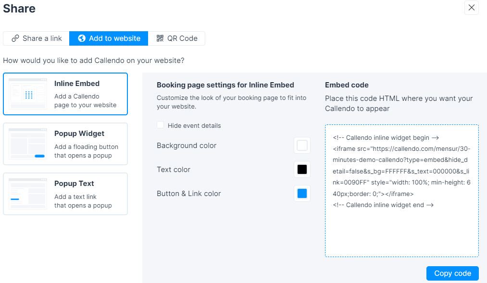Close the Share dialog
Viewport: 487px width, 283px height.
point(472,8)
